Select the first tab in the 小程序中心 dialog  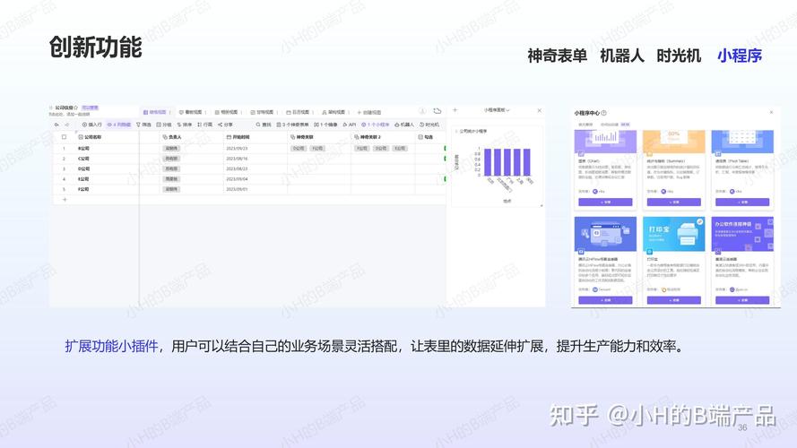[x=585, y=124]
